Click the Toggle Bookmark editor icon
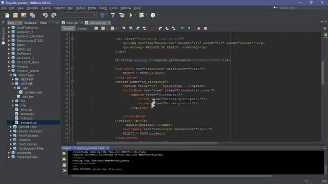This screenshot has width=328, height=184. (x=174, y=29)
